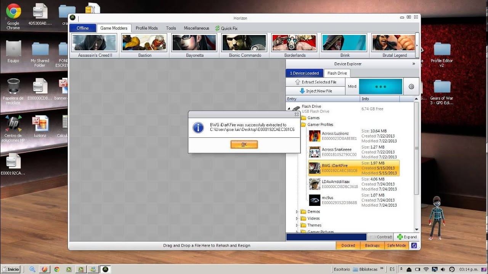
Task: Sort by the Entry column header
Action: point(323,99)
